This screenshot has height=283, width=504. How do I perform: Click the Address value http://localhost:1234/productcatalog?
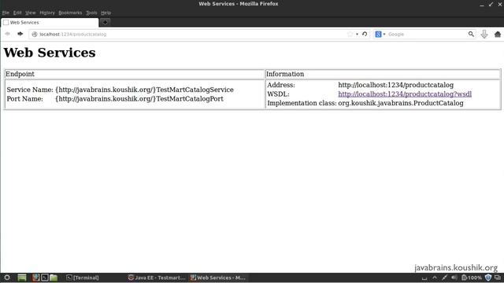point(395,85)
